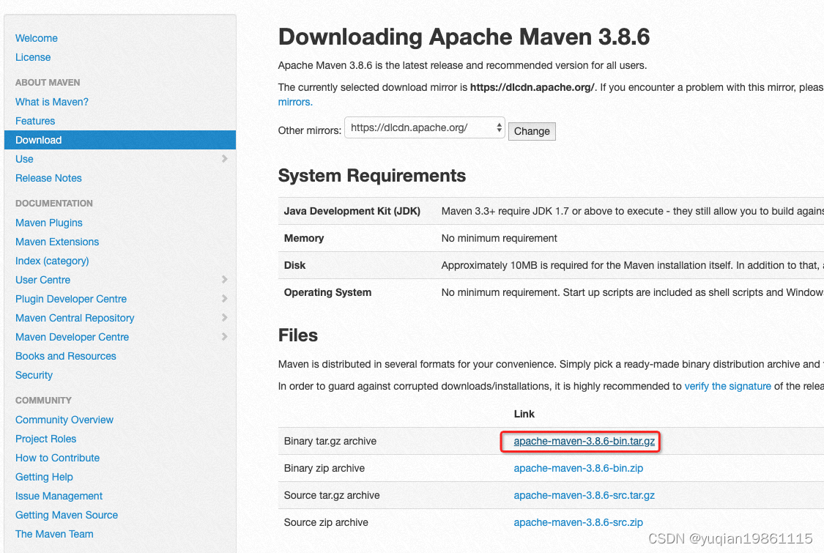Open Maven Plugins documentation link

click(49, 223)
